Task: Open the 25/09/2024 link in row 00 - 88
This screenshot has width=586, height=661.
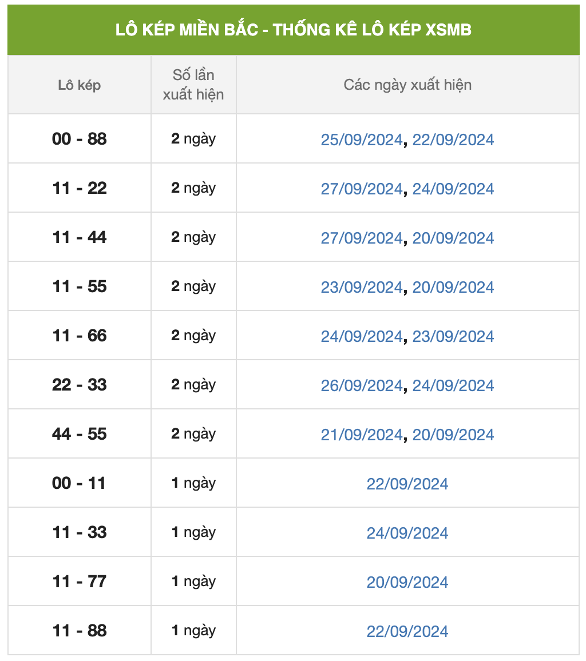Action: tap(361, 140)
